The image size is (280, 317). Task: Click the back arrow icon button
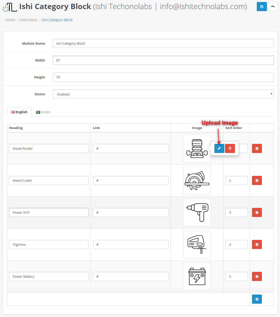coord(273,7)
